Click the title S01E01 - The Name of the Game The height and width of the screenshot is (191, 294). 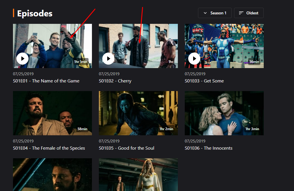click(x=46, y=81)
